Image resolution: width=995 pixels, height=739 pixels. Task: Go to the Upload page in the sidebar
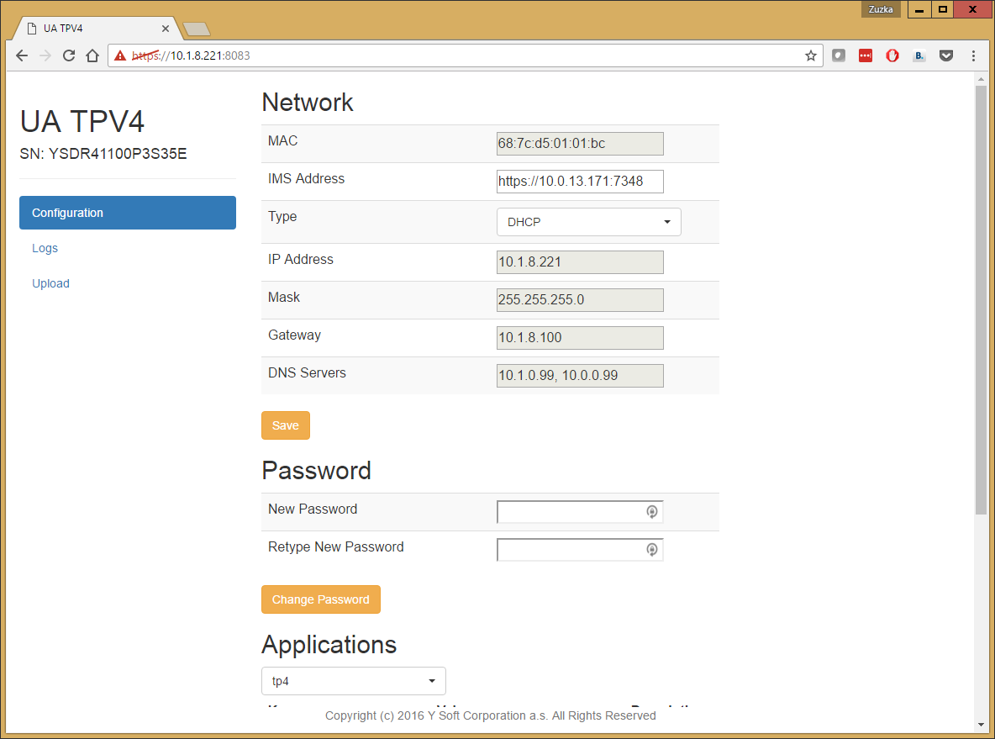(x=50, y=283)
